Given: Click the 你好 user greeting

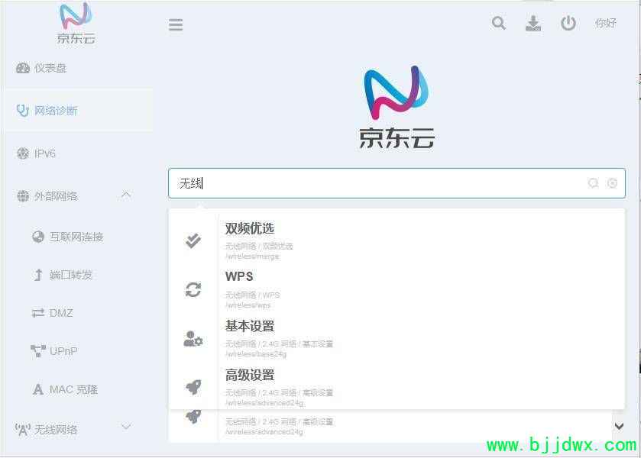Looking at the screenshot, I should tap(605, 24).
